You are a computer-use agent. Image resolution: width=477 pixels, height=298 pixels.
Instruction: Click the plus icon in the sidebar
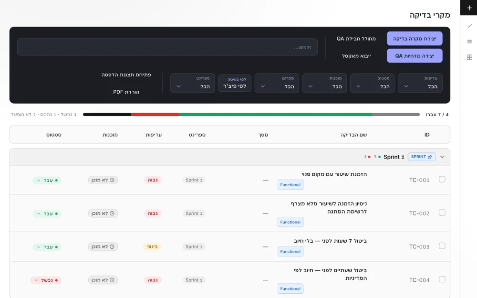pos(469,8)
